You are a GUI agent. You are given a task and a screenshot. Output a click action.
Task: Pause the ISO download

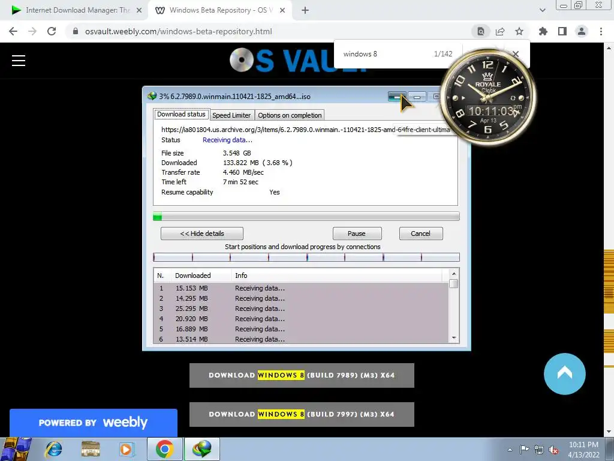[357, 234]
